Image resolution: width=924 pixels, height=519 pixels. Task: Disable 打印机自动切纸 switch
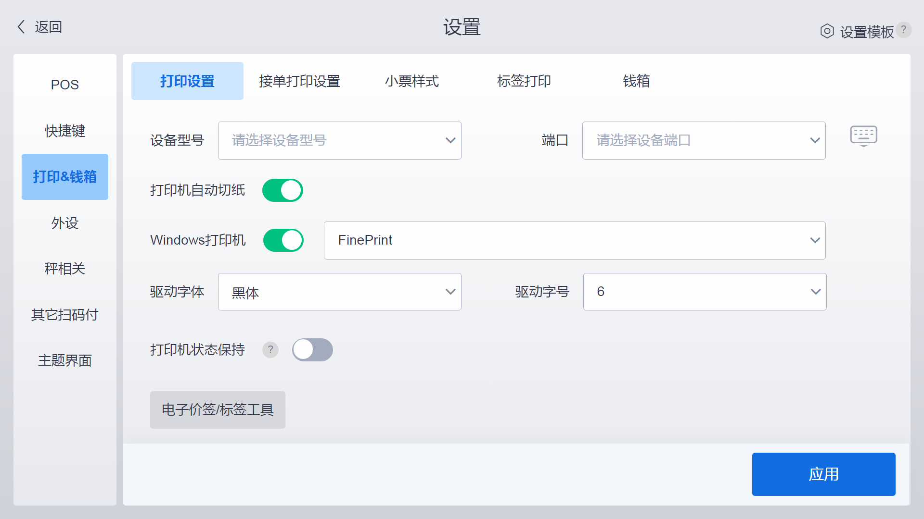point(282,190)
